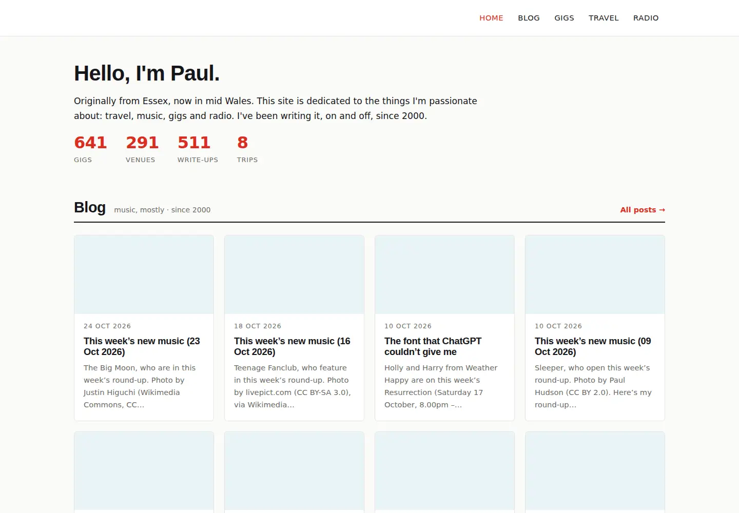Image resolution: width=739 pixels, height=513 pixels.
Task: Open the RADIO nav item
Action: click(646, 18)
